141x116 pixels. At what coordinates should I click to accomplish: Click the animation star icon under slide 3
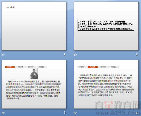coord(3,113)
